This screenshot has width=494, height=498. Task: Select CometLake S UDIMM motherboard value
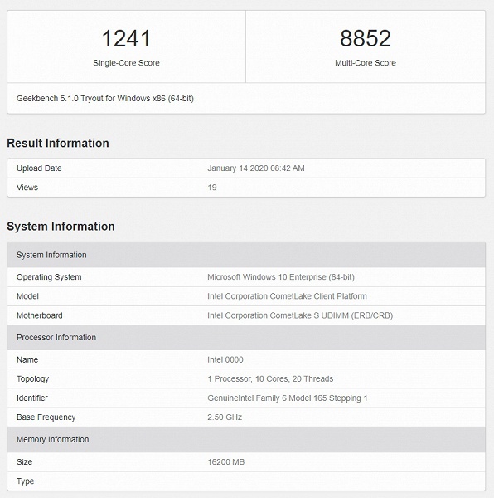(300, 315)
